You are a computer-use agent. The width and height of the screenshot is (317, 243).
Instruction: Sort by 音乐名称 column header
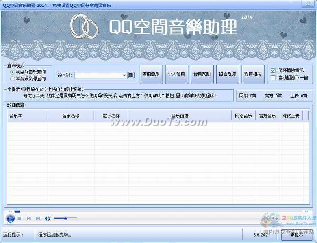[x=70, y=116]
